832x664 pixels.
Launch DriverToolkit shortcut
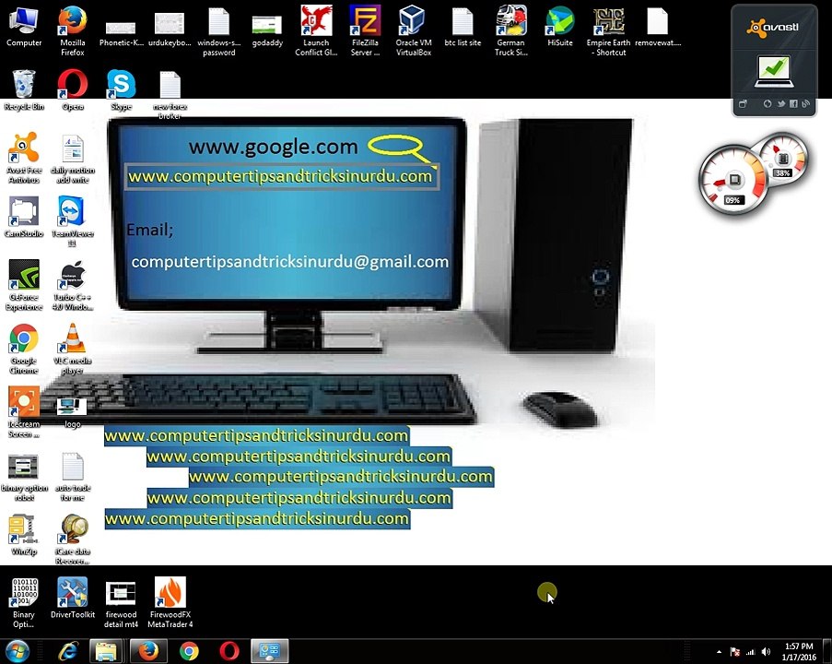coord(73,599)
